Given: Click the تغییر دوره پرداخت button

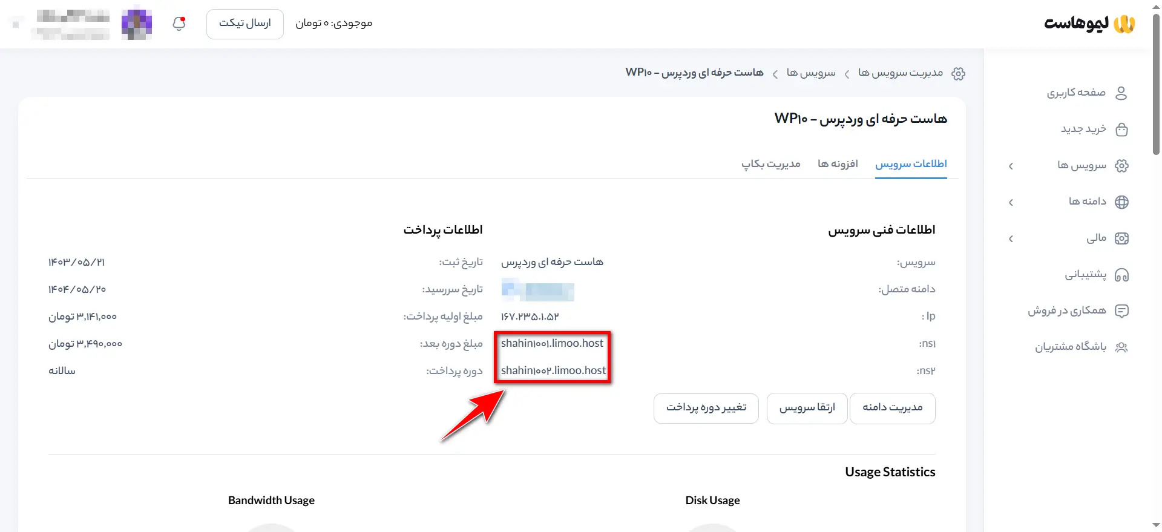Looking at the screenshot, I should (706, 408).
